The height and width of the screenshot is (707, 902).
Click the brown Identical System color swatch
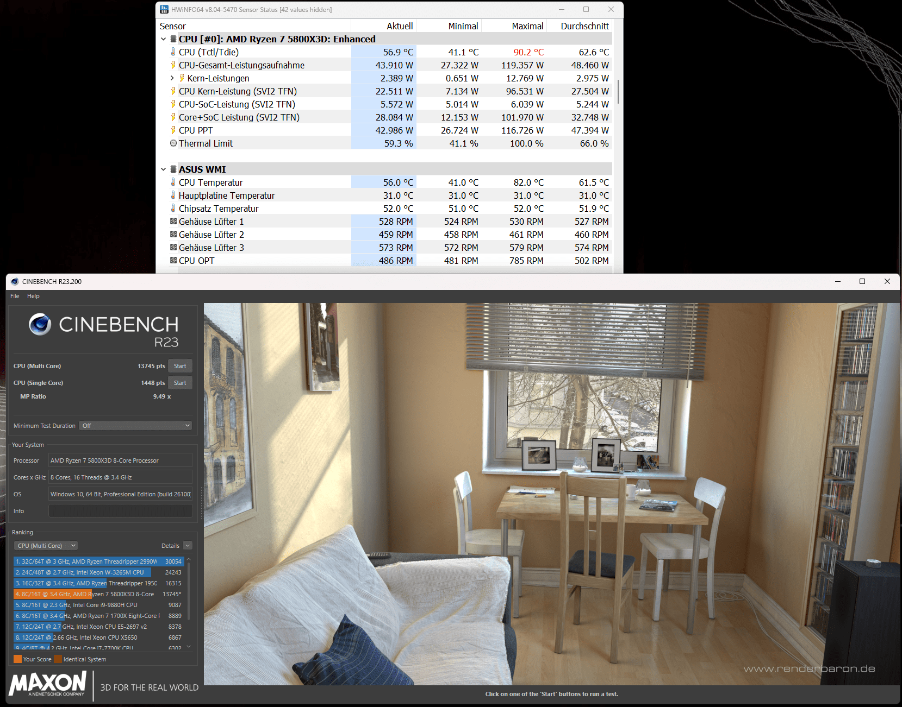tap(58, 659)
